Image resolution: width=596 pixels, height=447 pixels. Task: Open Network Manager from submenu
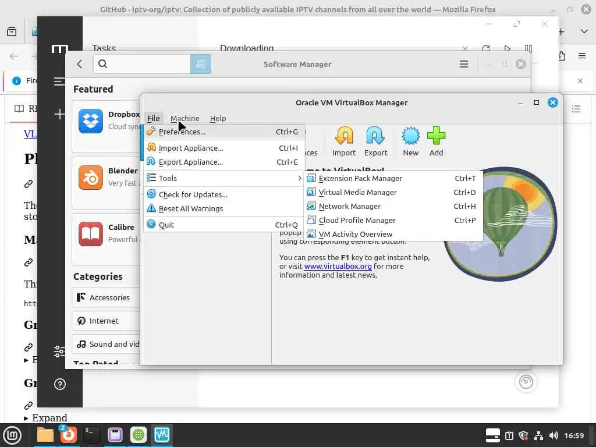coord(393,207)
